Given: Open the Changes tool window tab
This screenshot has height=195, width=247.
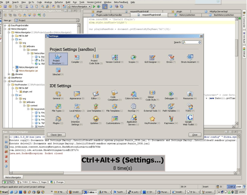Looking at the screenshot, I should coord(57,182).
